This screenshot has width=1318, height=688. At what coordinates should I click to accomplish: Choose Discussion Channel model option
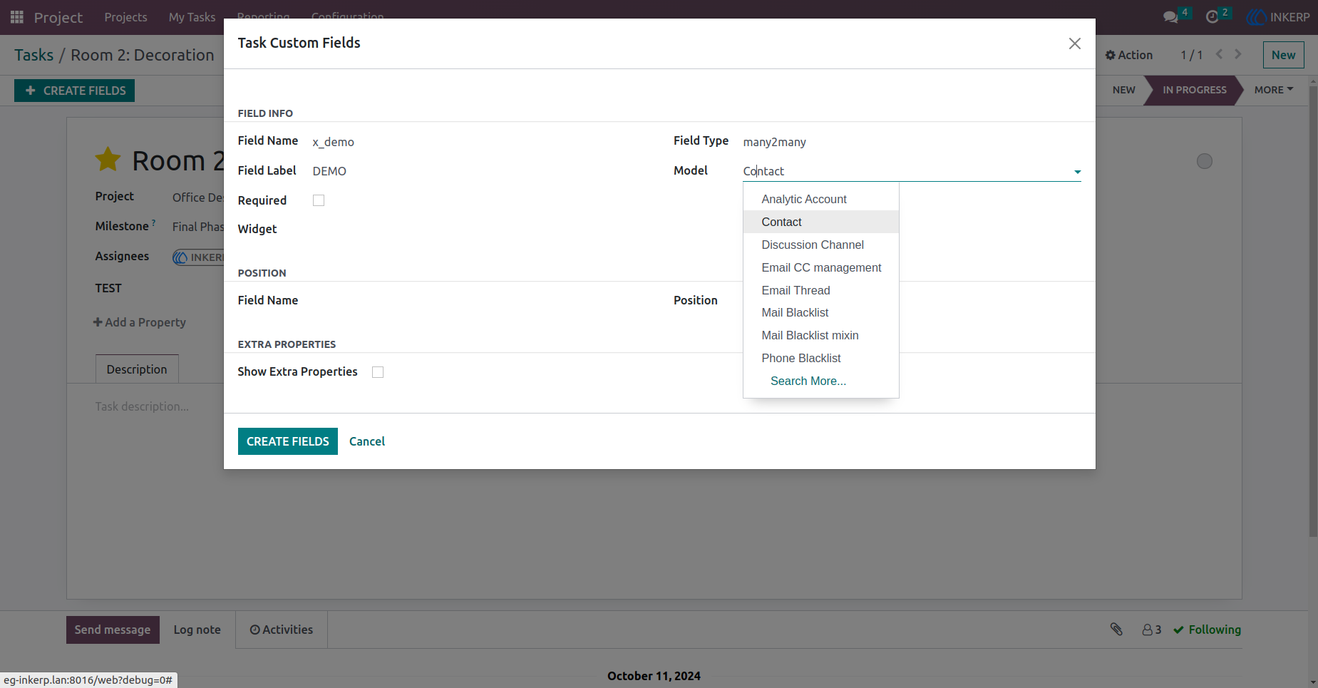coord(821,245)
